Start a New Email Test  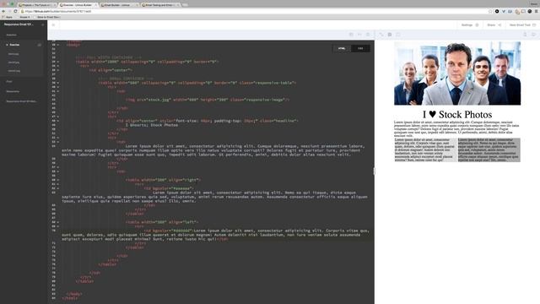click(522, 25)
